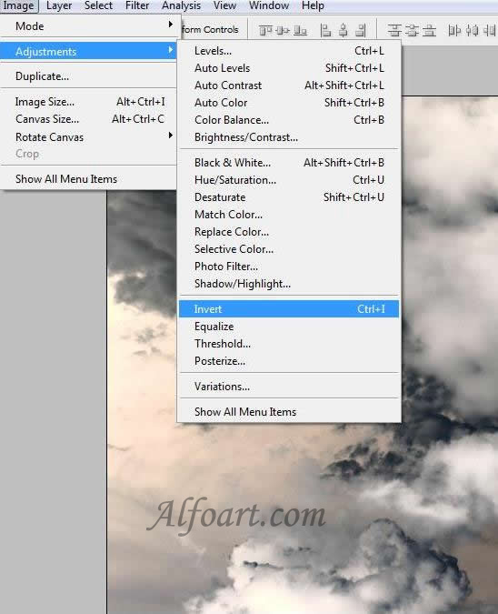The height and width of the screenshot is (614, 498).
Task: Click the Distribute left edges icon
Action: point(454,30)
